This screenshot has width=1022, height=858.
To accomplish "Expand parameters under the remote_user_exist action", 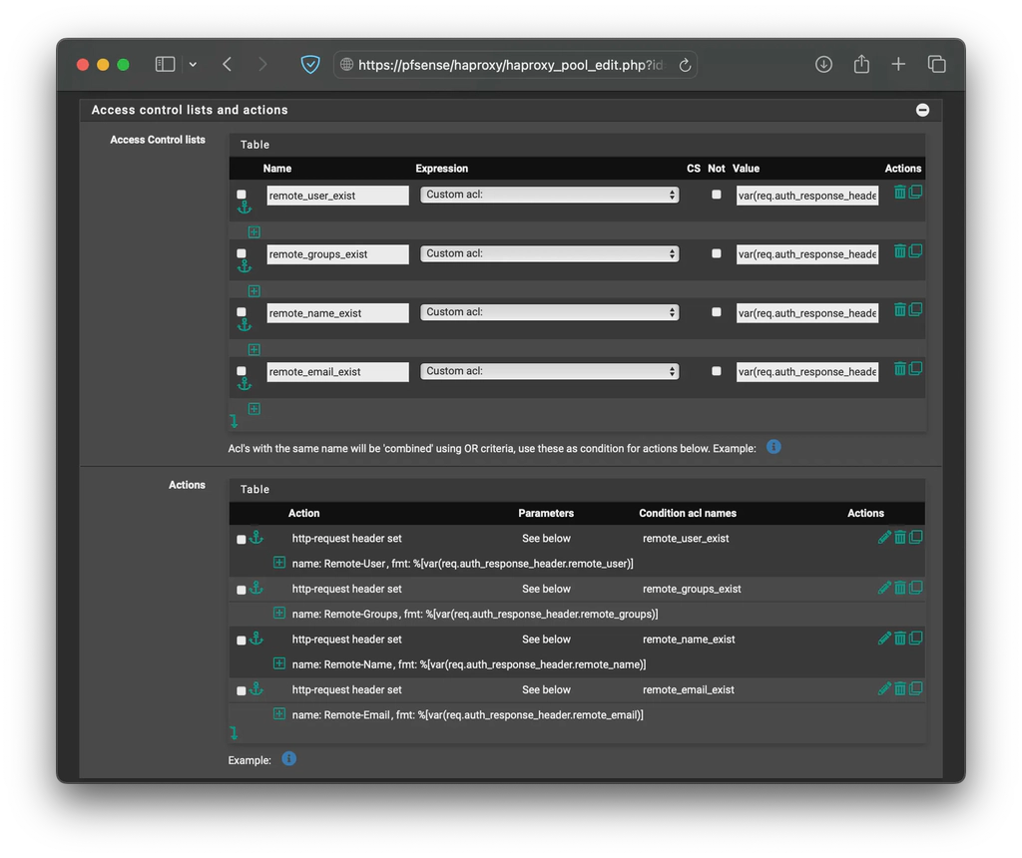I will pos(278,563).
